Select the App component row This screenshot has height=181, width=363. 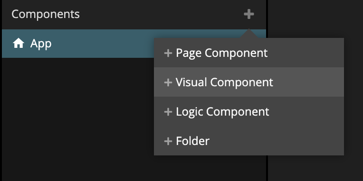[78, 44]
